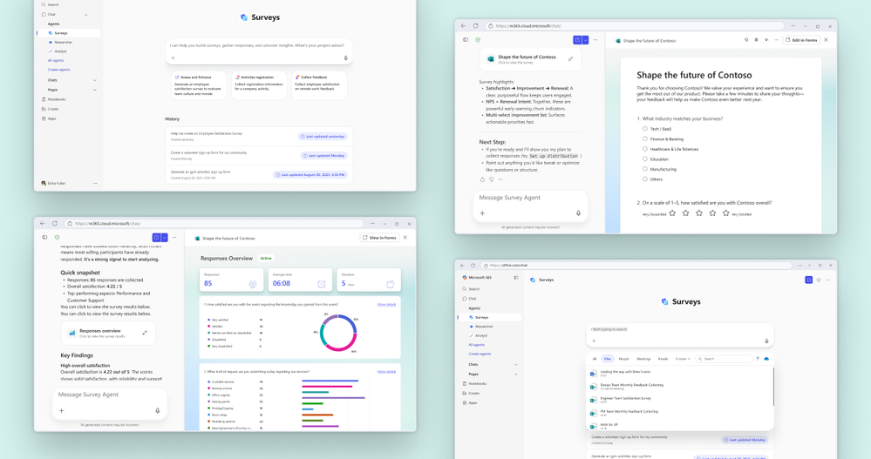
Task: Click microphone in Contoso survey preview window message box
Action: point(578,213)
